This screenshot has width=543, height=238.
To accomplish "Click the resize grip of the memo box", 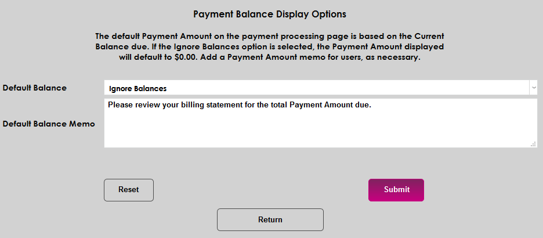I will pyautogui.click(x=534, y=145).
